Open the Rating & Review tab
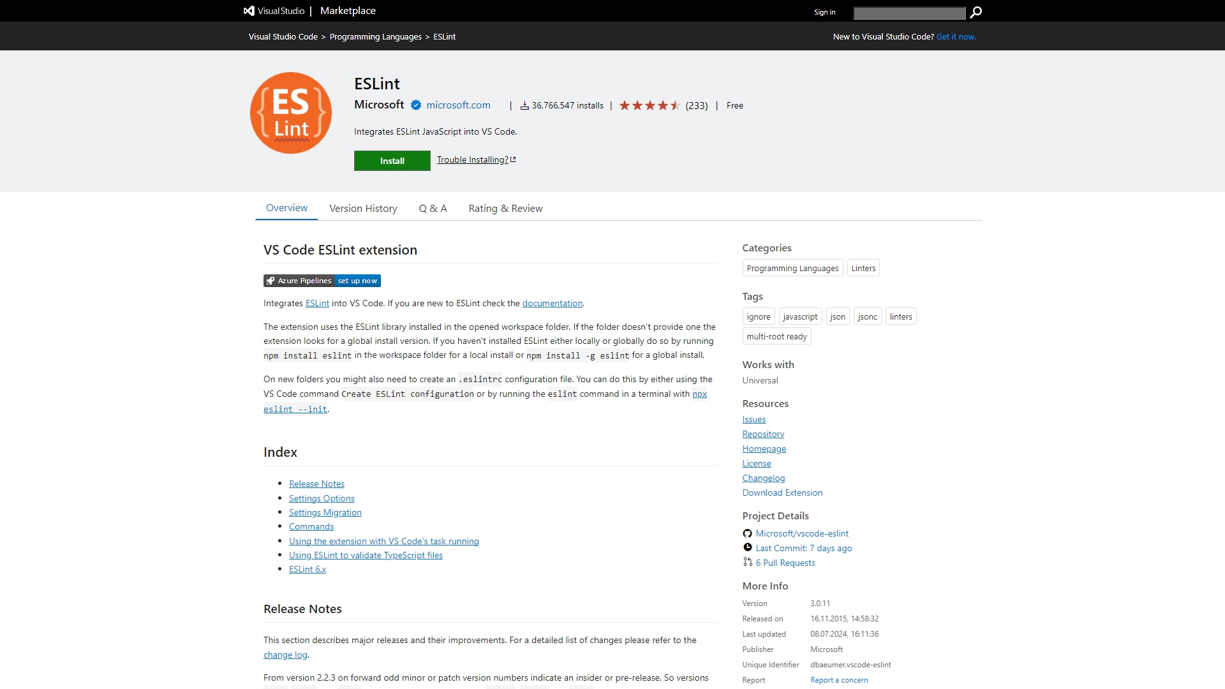Image resolution: width=1225 pixels, height=689 pixels. coord(505,209)
